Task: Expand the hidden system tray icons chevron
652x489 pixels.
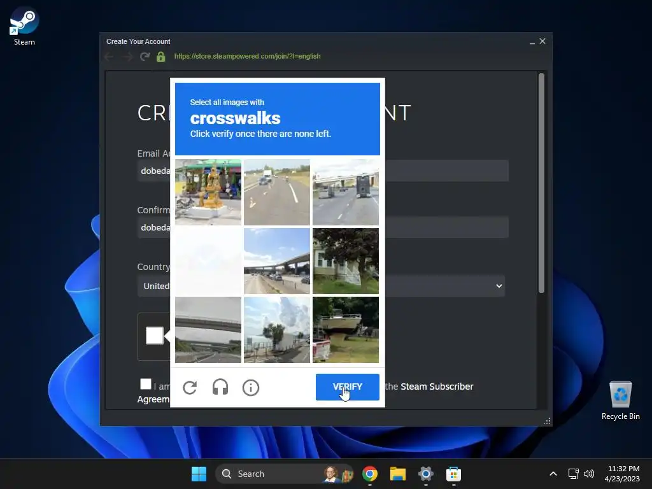Action: click(553, 474)
